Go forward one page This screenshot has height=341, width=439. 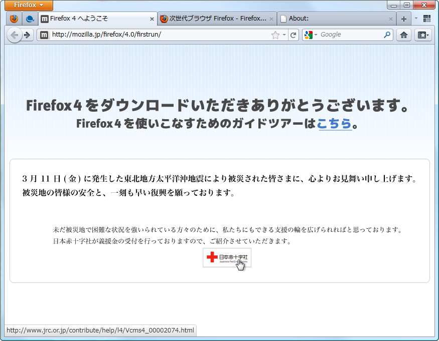pos(26,35)
